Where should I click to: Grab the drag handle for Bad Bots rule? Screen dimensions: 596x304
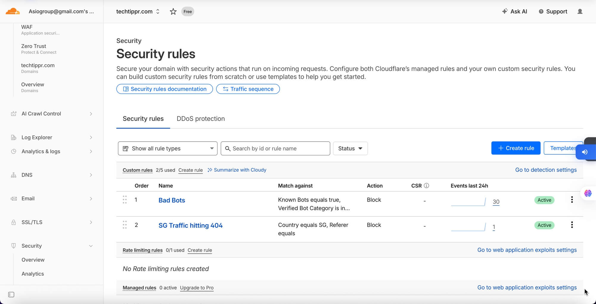[x=125, y=200]
